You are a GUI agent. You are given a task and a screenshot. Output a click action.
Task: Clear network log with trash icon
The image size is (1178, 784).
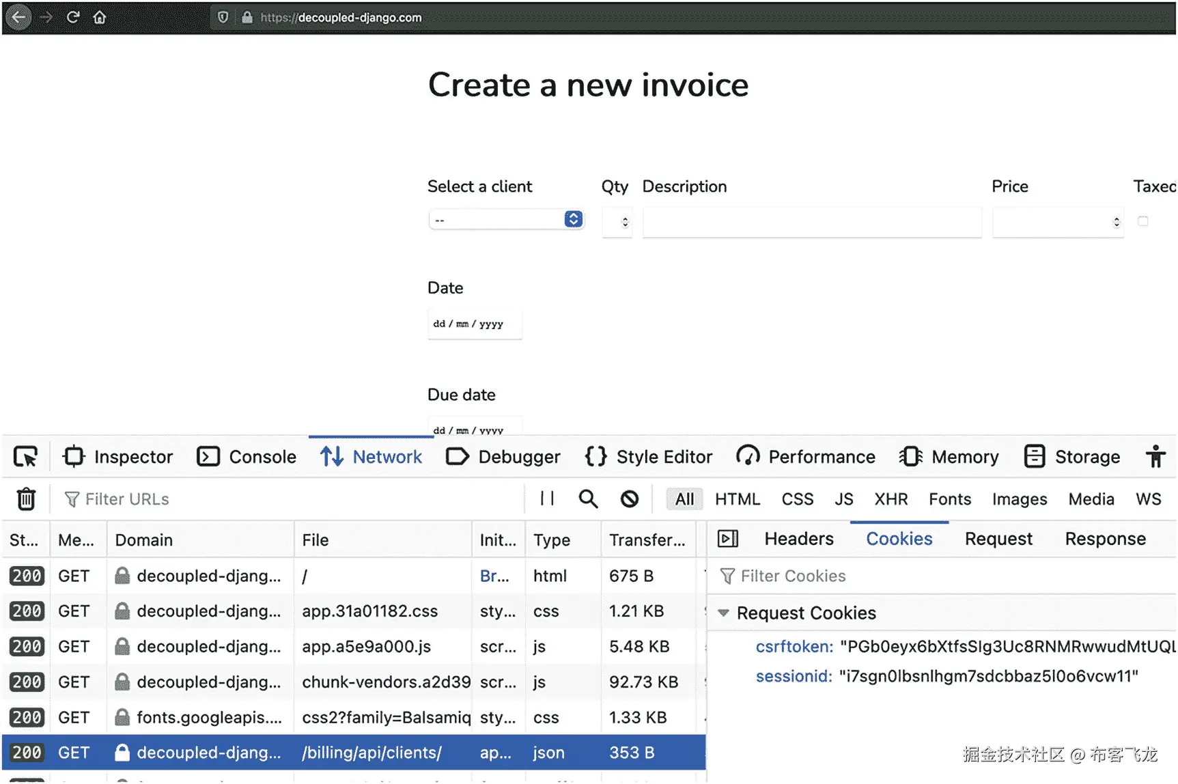coord(26,499)
